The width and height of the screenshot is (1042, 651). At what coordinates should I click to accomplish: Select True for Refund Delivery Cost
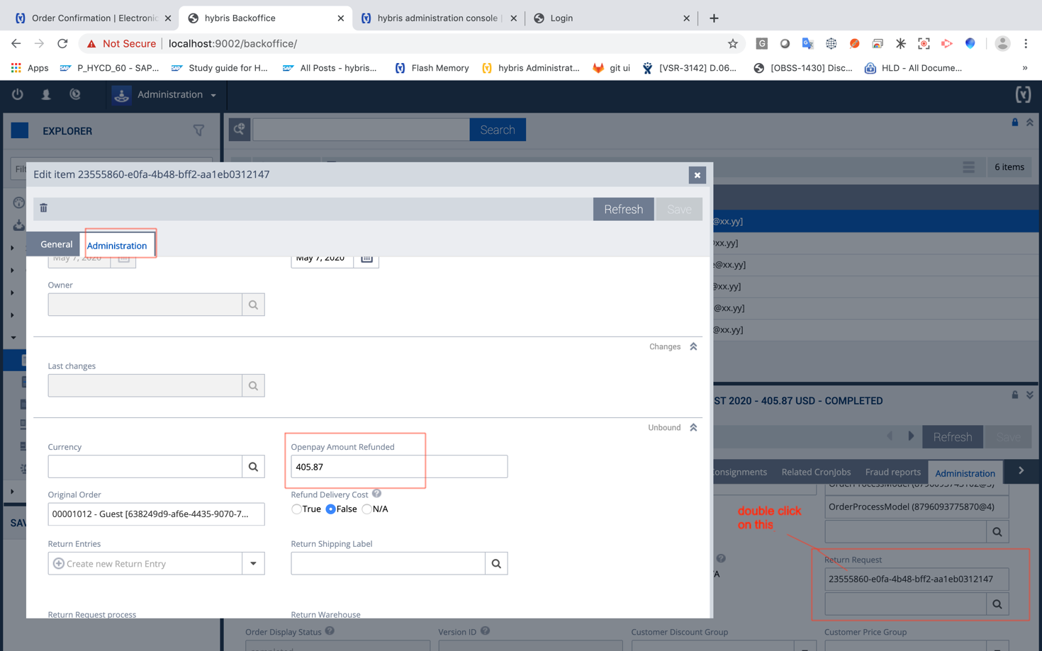click(x=297, y=509)
